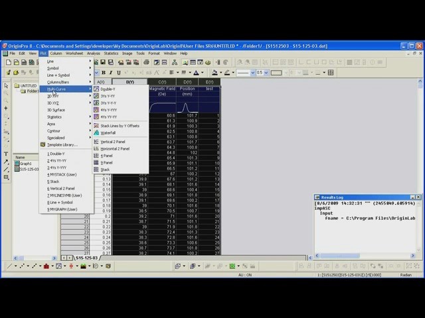Select the UNTITLED project folder
This screenshot has height=318, width=425.
(26, 85)
